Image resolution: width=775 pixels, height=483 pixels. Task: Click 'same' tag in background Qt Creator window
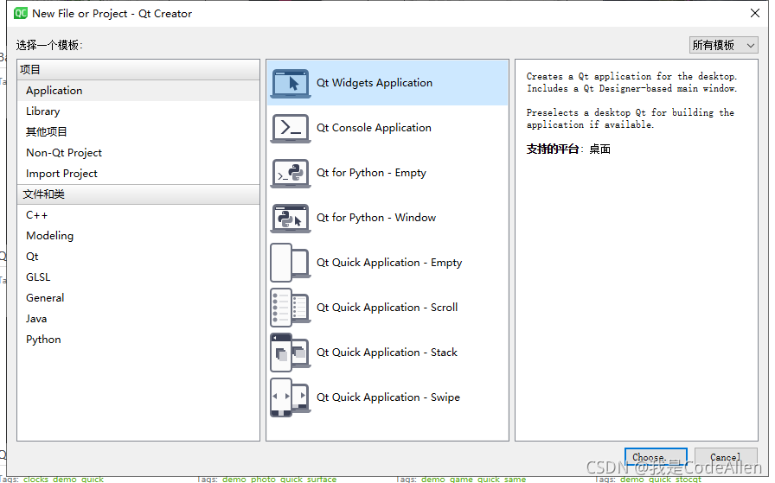click(515, 479)
